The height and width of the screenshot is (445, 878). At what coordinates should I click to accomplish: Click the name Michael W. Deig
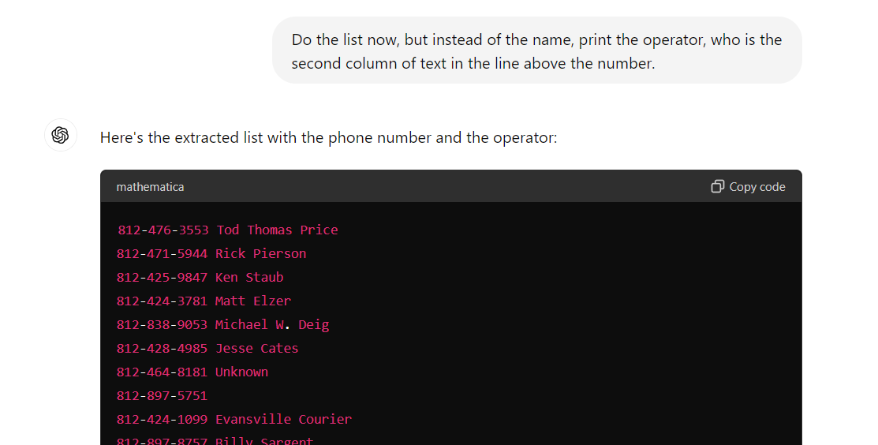click(272, 325)
